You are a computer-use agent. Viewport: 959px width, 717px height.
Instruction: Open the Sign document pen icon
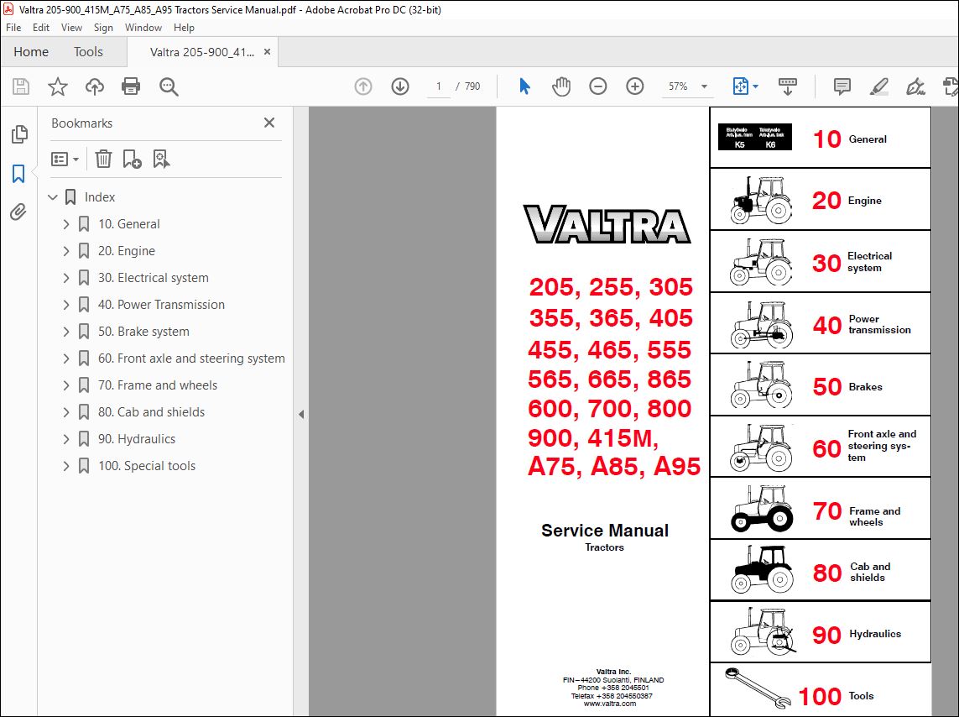coord(915,86)
